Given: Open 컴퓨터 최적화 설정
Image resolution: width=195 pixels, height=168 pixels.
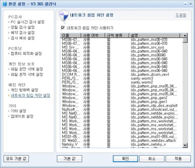Looking at the screenshot, I should coord(26,54).
